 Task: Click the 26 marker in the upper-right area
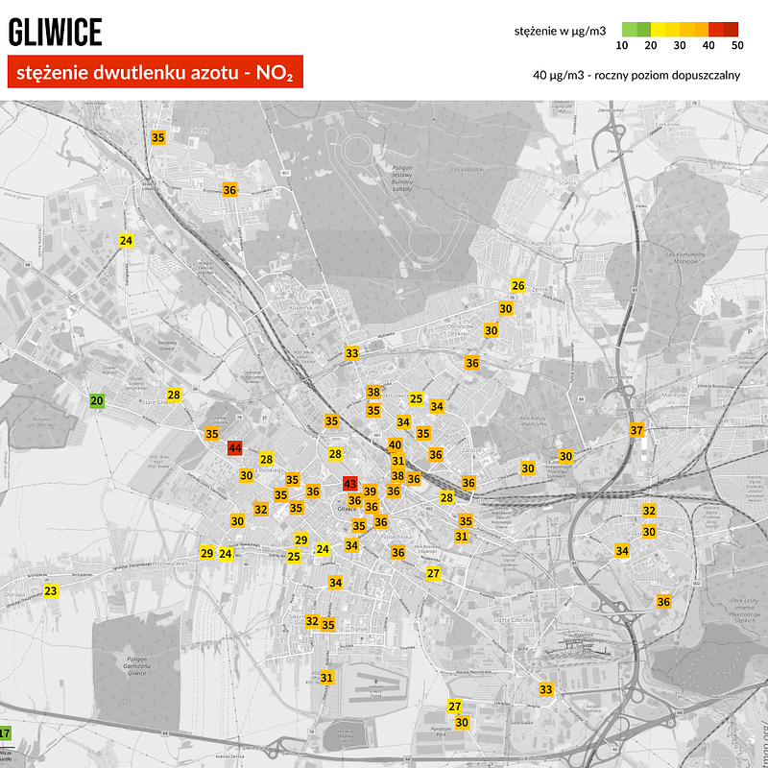517,284
